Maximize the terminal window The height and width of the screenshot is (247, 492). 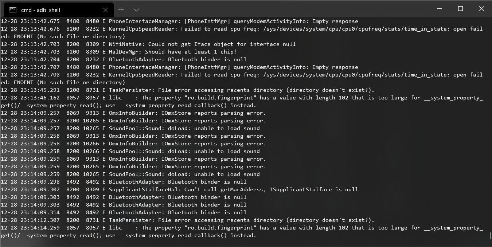coord(460,9)
